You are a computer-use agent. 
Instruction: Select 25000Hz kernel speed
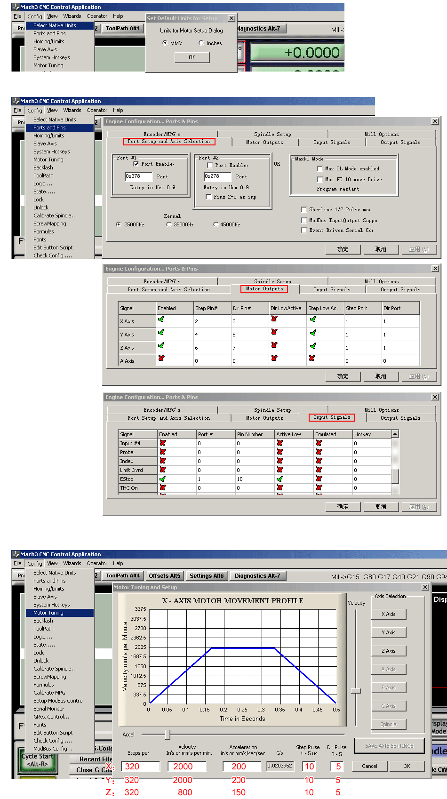click(x=119, y=224)
